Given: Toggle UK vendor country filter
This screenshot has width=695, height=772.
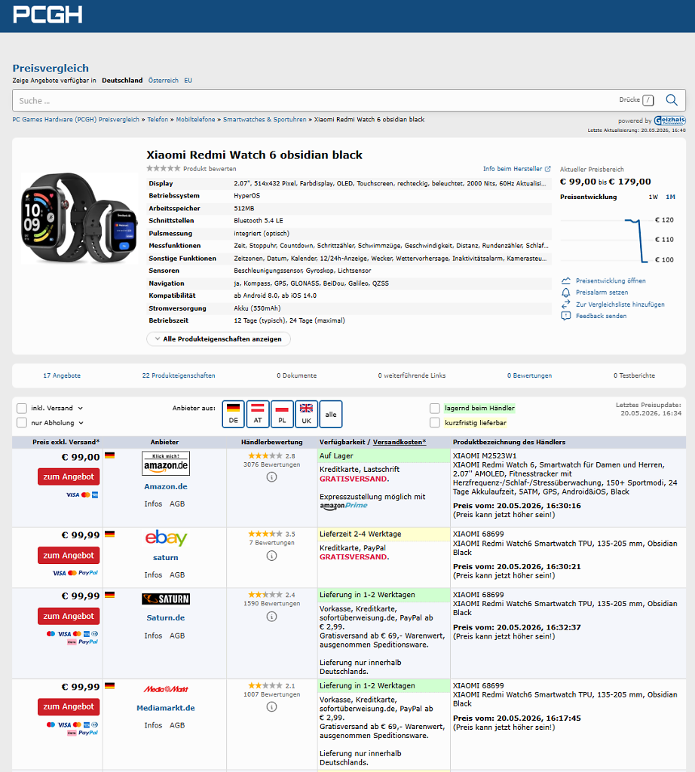Looking at the screenshot, I should coord(307,414).
